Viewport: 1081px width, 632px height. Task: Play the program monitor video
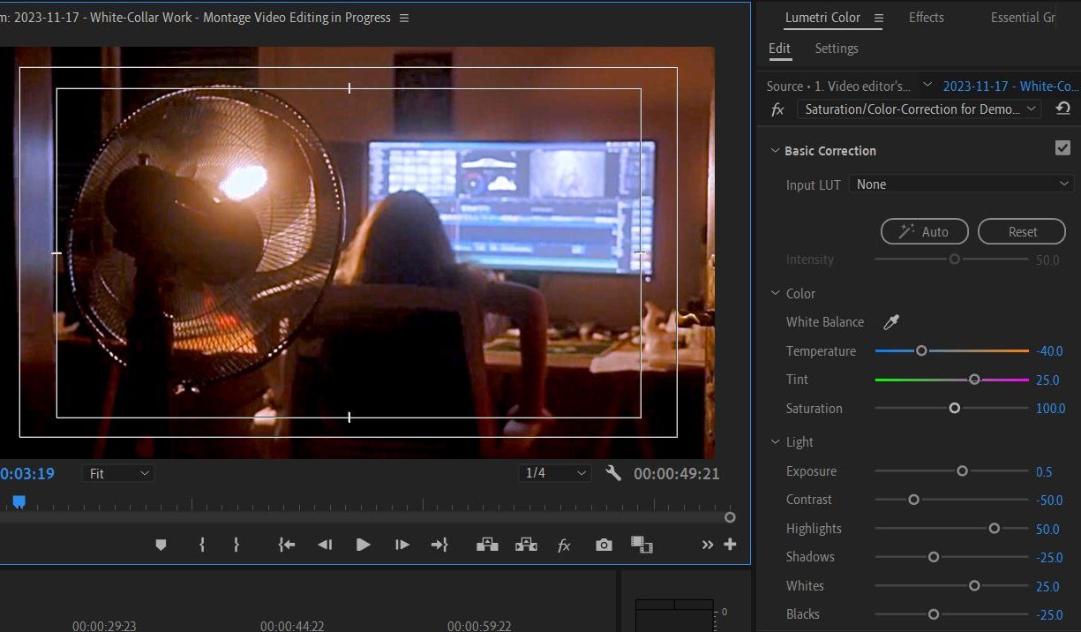pyautogui.click(x=363, y=545)
